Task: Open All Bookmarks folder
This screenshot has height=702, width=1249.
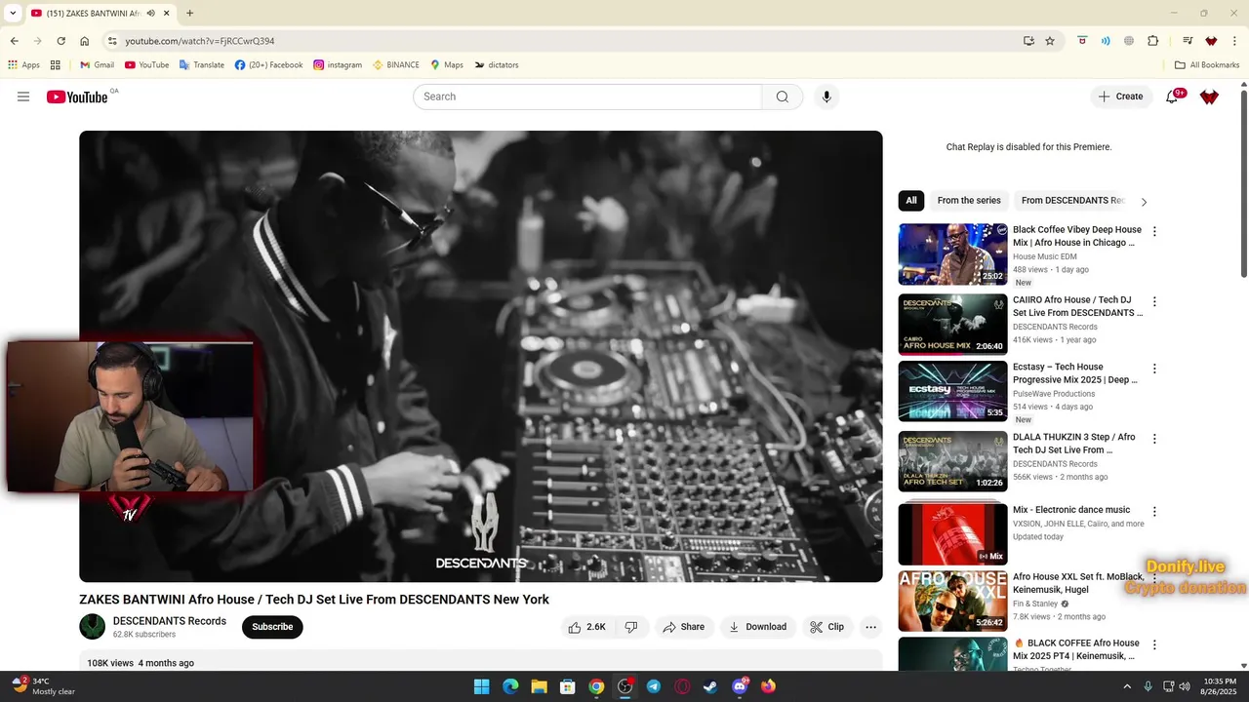Action: point(1207,65)
